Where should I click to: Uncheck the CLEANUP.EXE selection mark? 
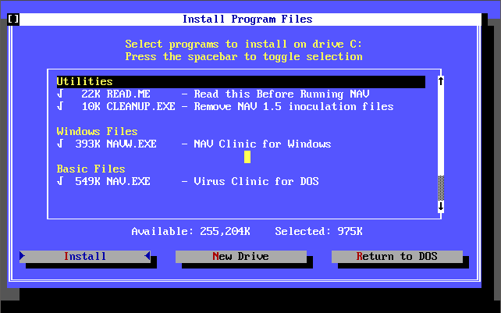(60, 106)
